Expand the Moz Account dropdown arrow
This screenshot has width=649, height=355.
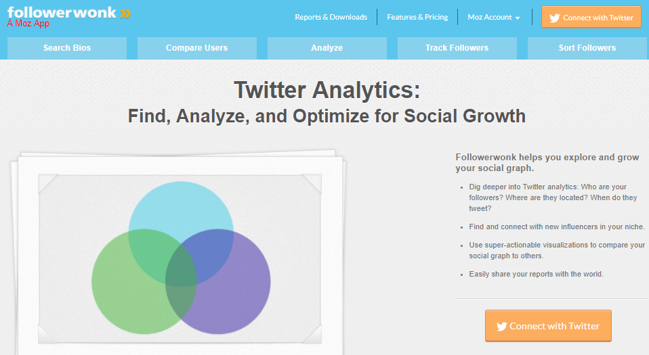coord(518,18)
